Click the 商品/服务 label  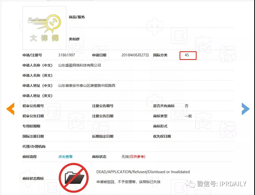coord(77,17)
